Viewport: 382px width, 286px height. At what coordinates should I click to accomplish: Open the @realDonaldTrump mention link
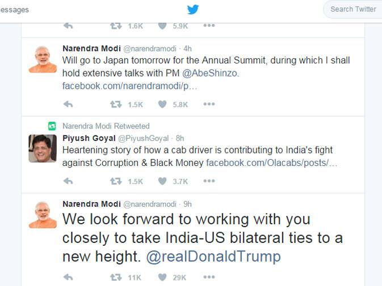[213, 257]
